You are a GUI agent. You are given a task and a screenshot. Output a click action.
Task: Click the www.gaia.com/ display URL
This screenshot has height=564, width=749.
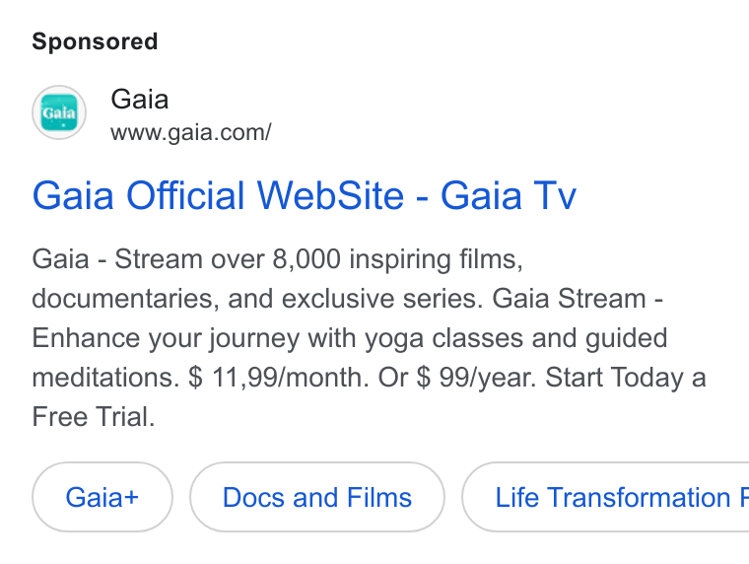[191, 132]
